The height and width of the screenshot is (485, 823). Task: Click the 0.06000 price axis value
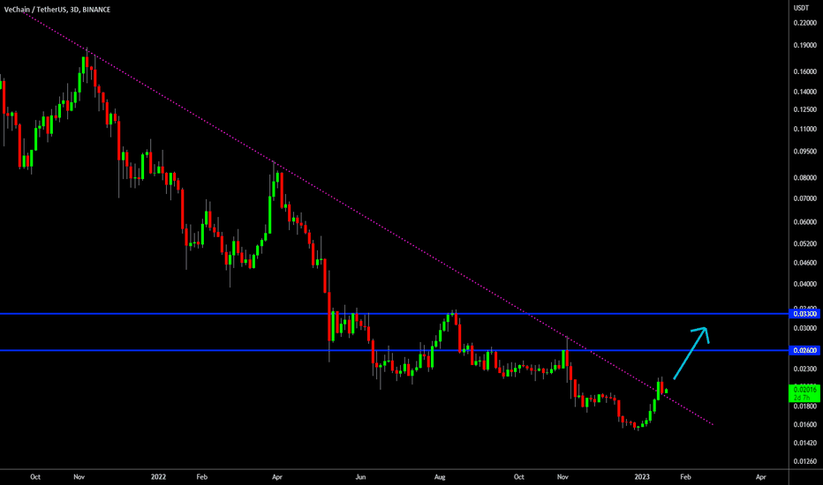point(805,222)
